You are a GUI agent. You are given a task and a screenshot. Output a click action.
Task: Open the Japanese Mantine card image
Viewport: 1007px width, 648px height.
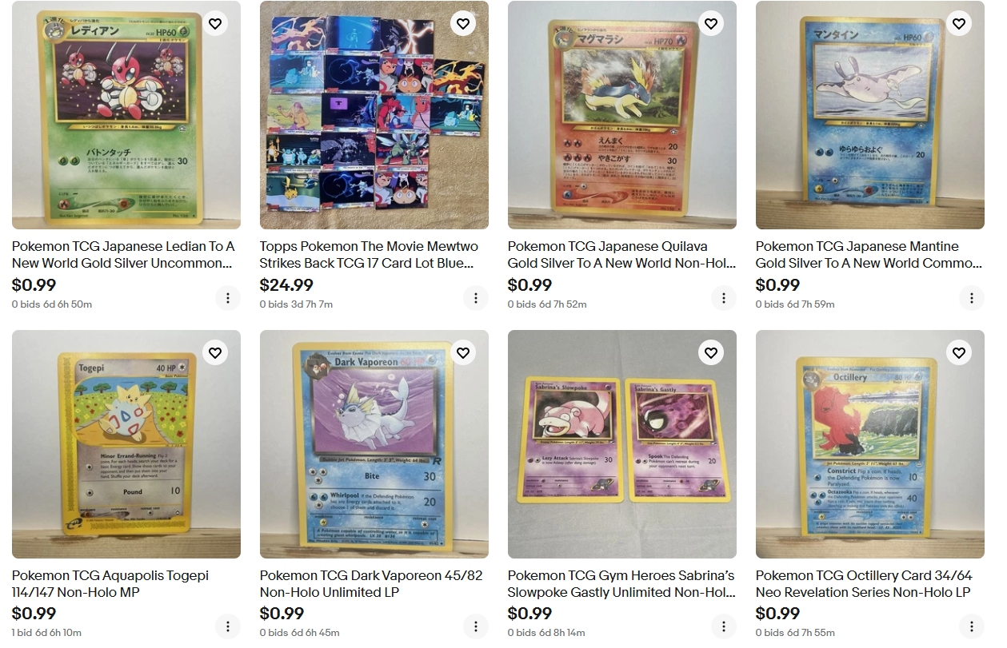[870, 115]
